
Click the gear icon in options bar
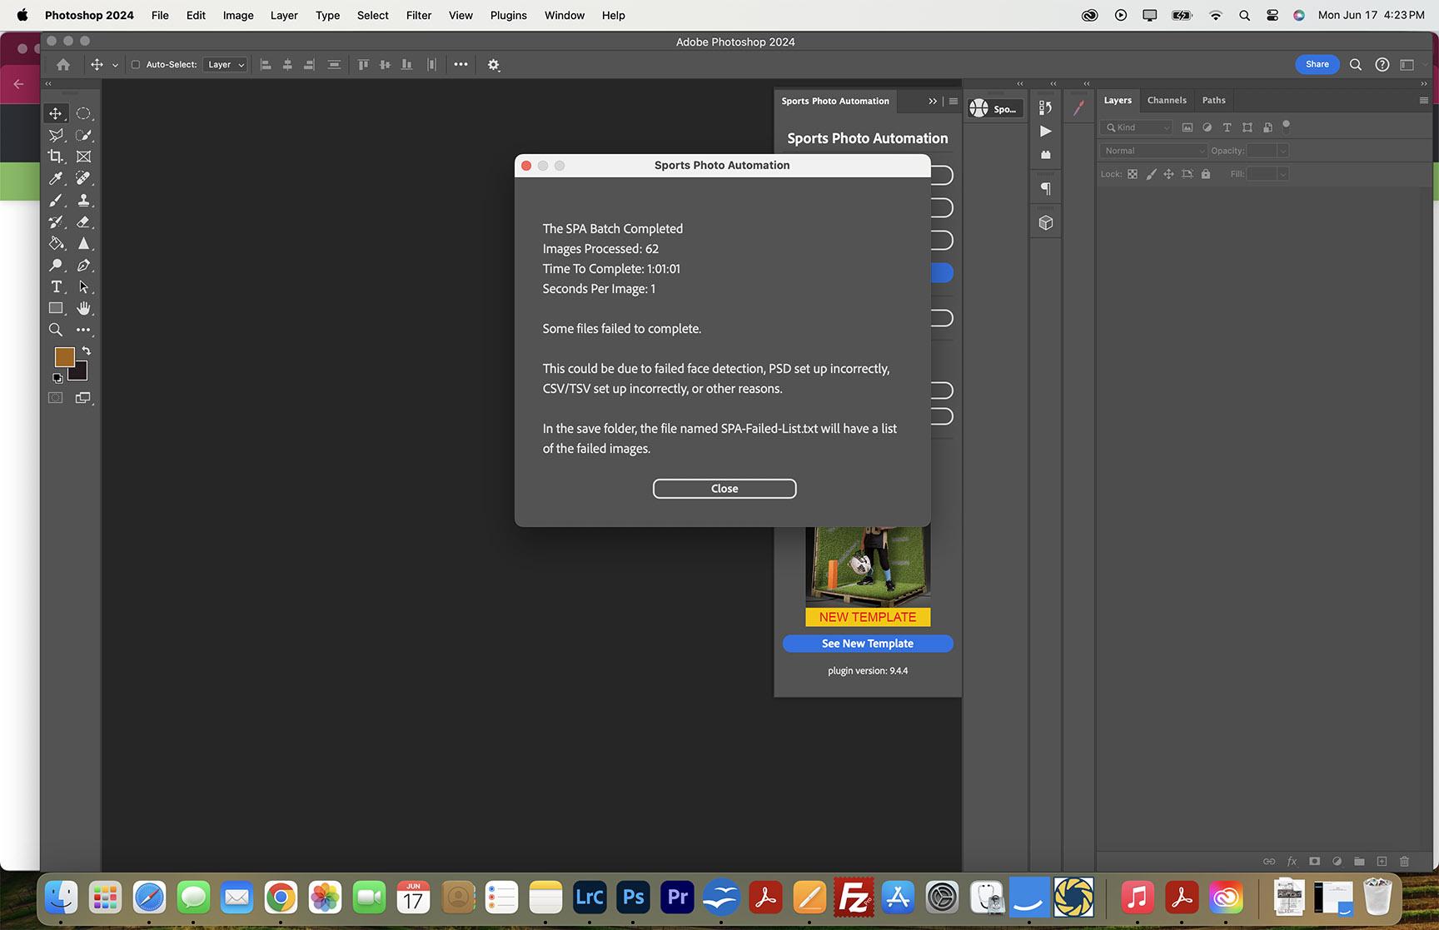pos(494,65)
